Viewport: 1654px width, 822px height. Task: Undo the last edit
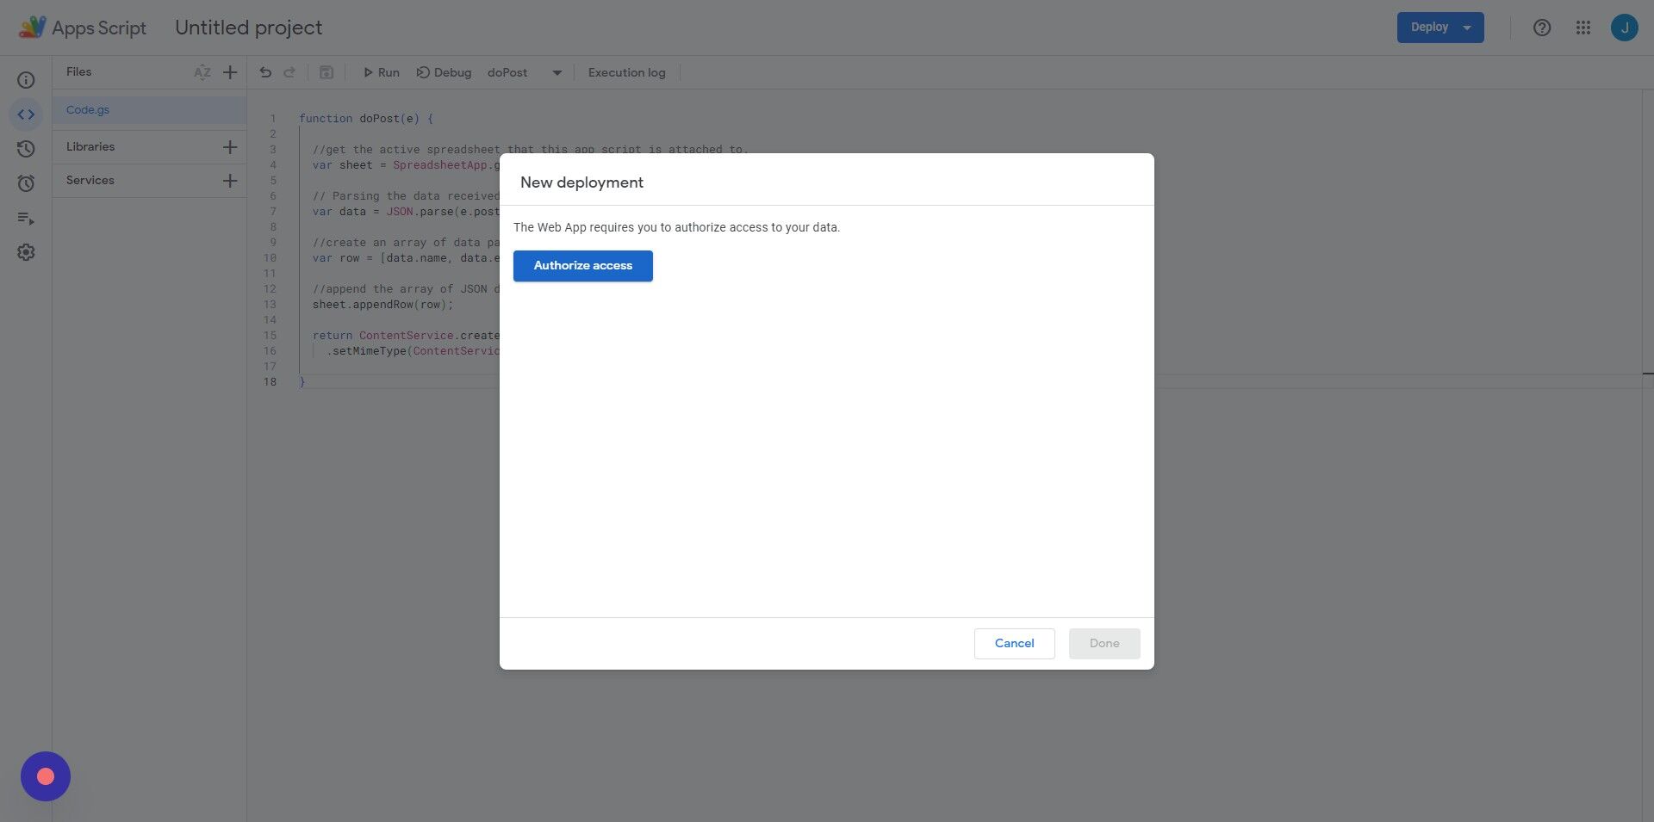point(265,72)
